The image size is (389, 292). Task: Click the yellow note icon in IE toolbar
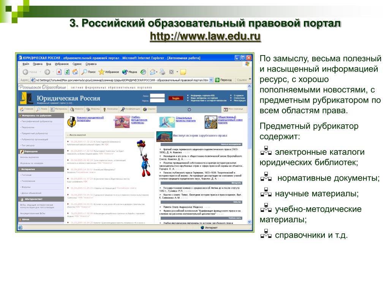(x=183, y=72)
